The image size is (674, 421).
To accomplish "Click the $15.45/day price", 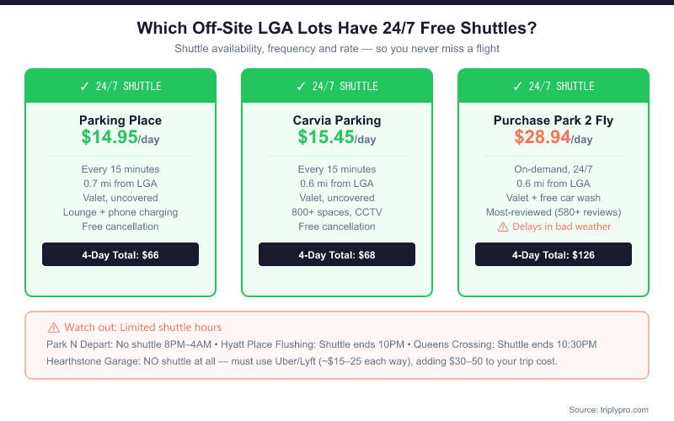I will pyautogui.click(x=337, y=137).
